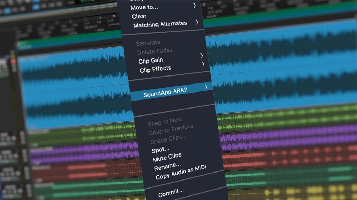Open Matching Alternates submenu
The height and width of the screenshot is (200, 357).
coord(160,24)
